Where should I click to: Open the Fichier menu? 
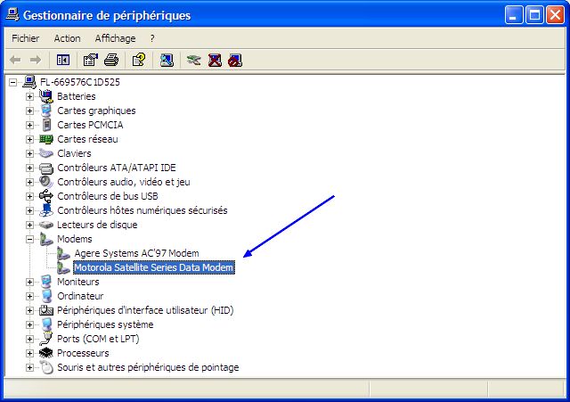coord(26,38)
